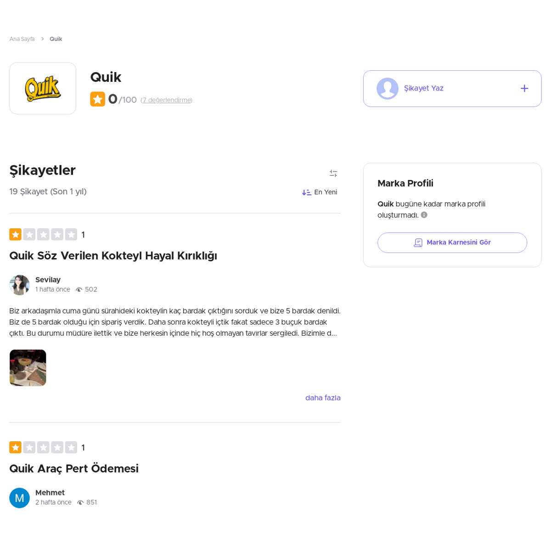
Task: Click the Mehmet username
Action: coord(50,493)
